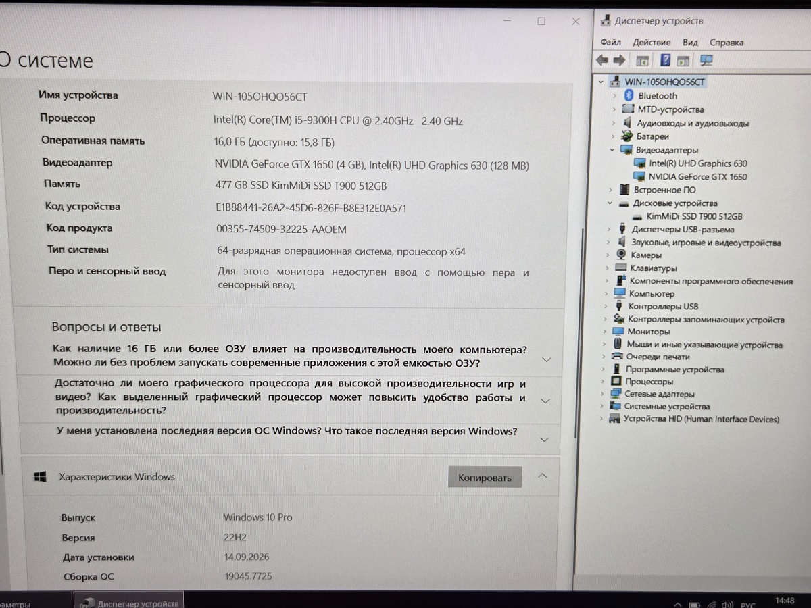The width and height of the screenshot is (811, 608).
Task: Click the 14:48 taskbar clock
Action: [785, 601]
